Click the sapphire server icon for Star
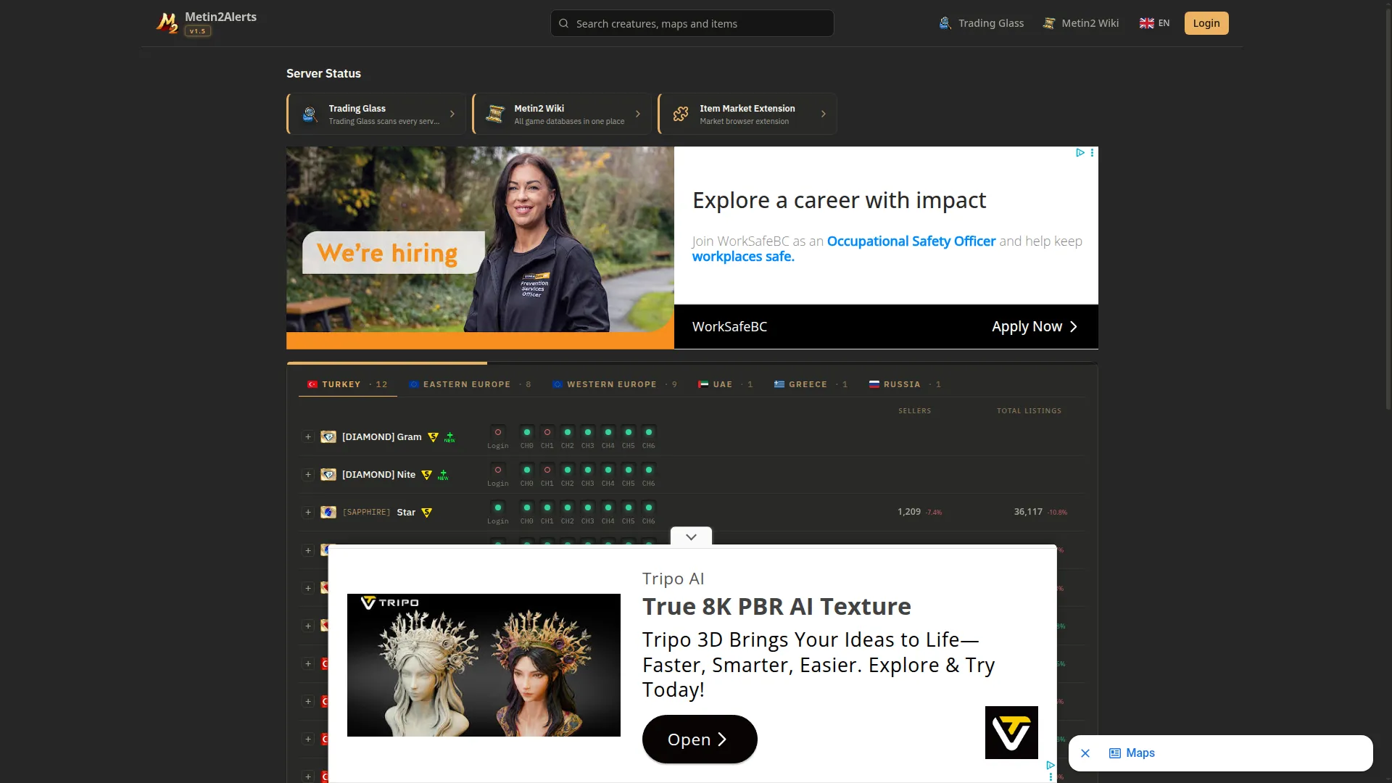This screenshot has height=783, width=1392. coord(328,513)
